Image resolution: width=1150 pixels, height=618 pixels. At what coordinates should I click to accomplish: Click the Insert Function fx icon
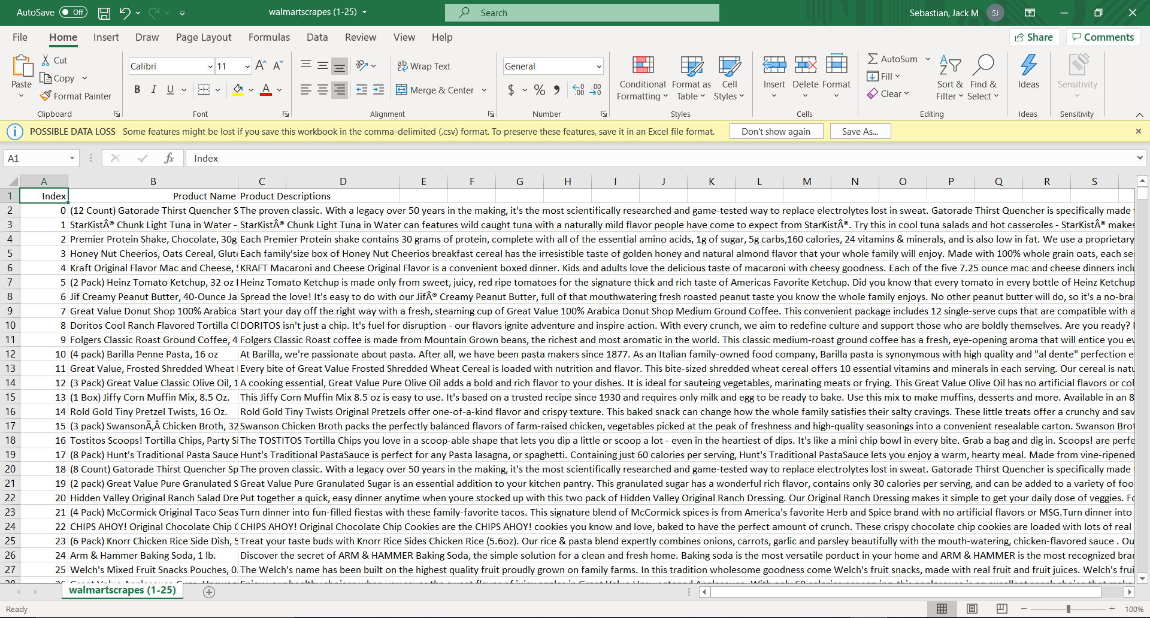click(x=169, y=158)
